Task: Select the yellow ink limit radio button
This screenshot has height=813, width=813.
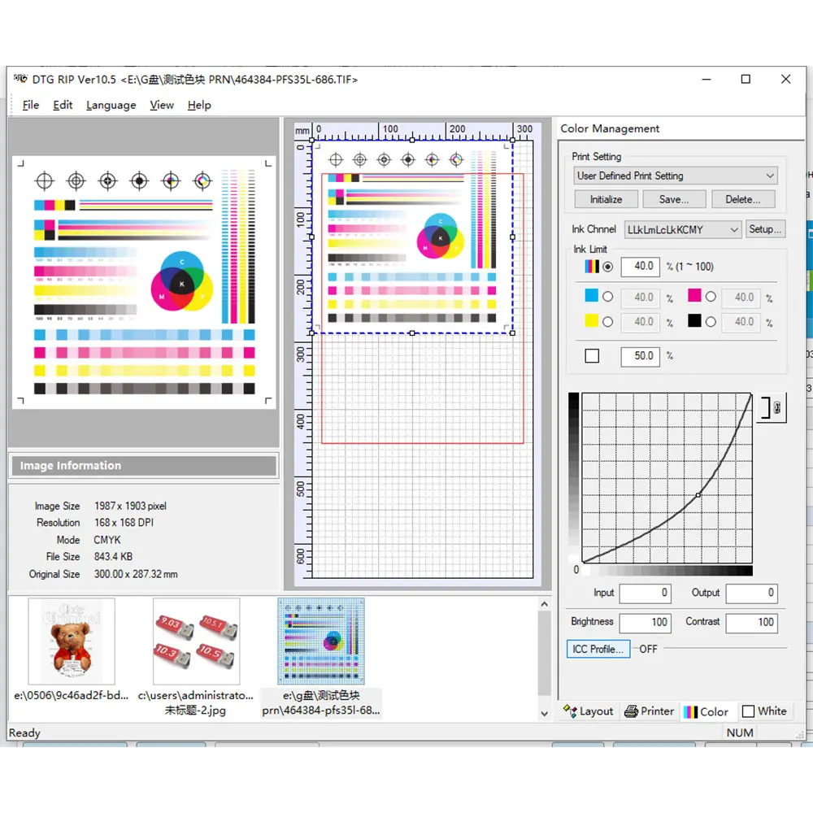Action: pos(607,322)
